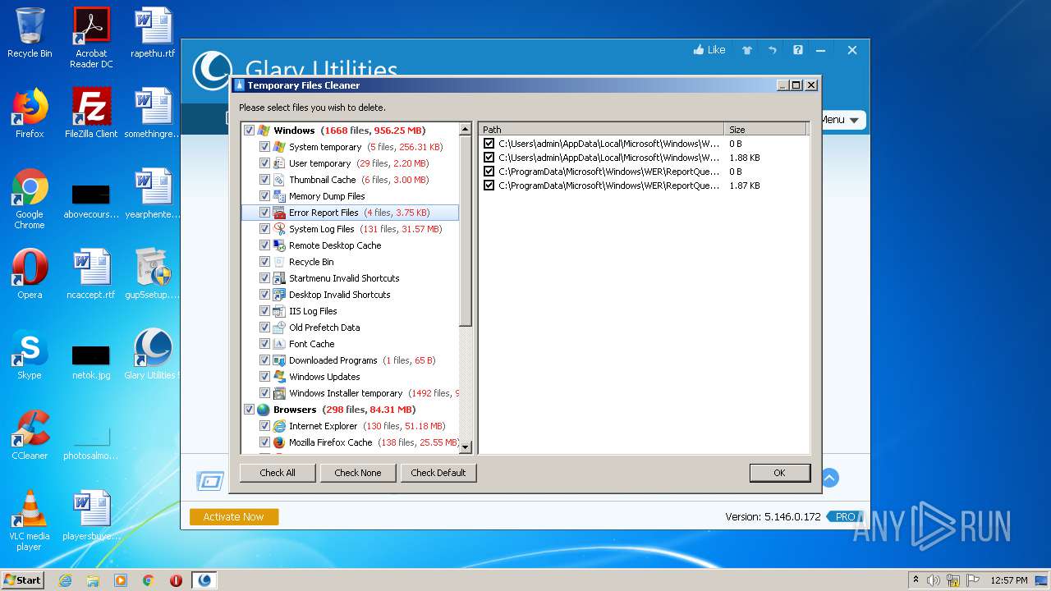
Task: Uncheck the 1.88 KB file row checkbox
Action: click(x=489, y=158)
